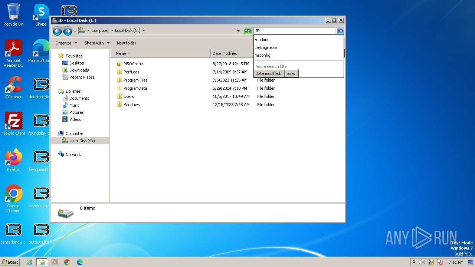
Task: Click into the search field containing ID
Action: [x=295, y=31]
